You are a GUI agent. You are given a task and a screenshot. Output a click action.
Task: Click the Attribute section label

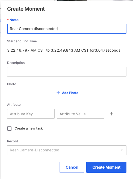pyautogui.click(x=14, y=105)
